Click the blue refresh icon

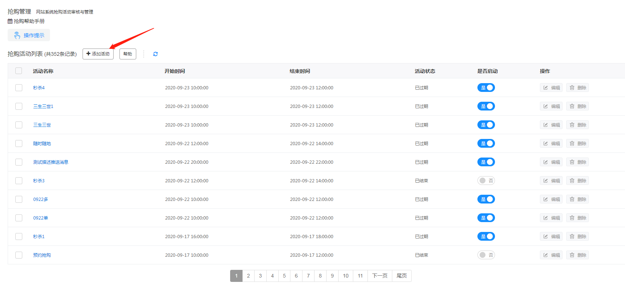coord(155,54)
